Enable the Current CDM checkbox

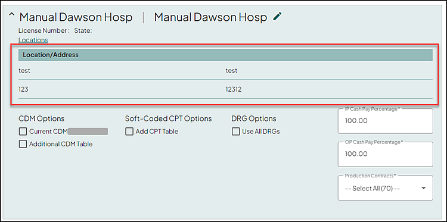click(x=23, y=132)
